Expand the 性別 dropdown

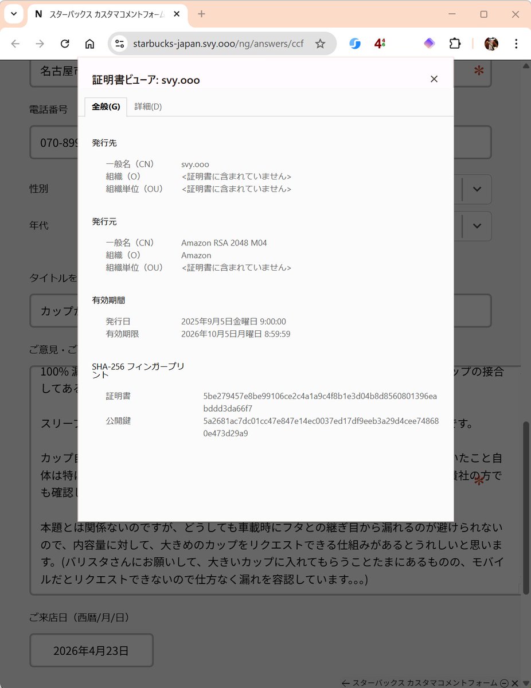pos(477,189)
